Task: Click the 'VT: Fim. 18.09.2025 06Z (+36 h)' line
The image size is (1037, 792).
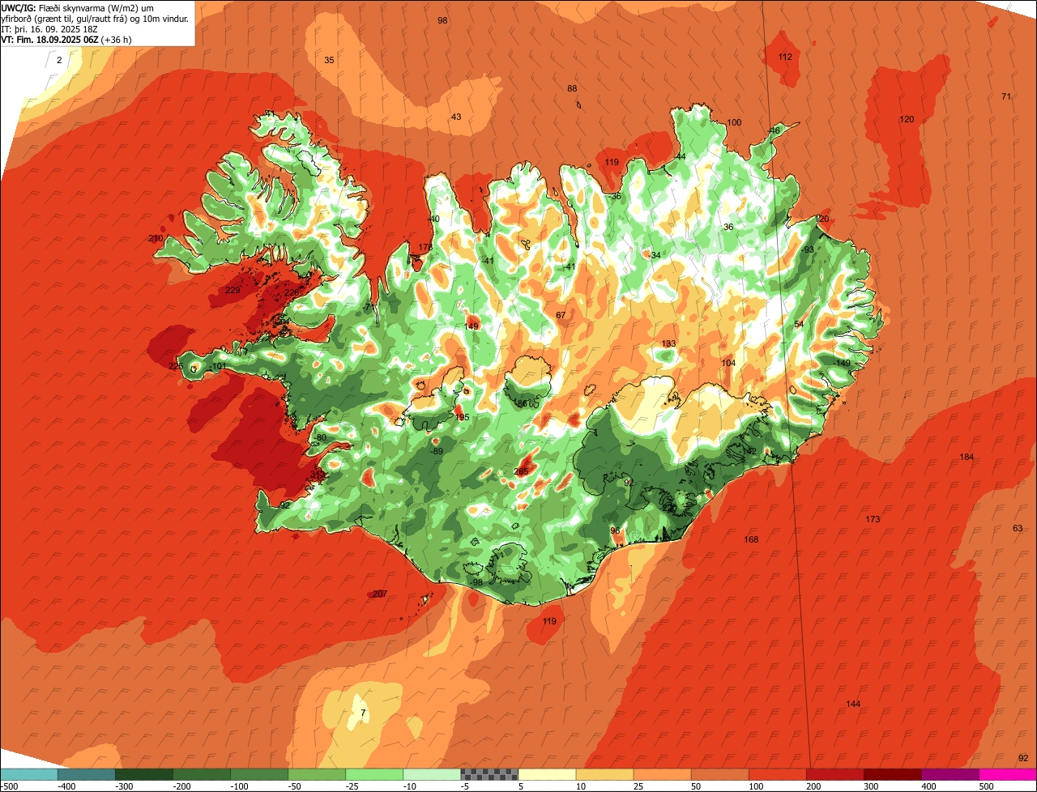Action: point(66,39)
